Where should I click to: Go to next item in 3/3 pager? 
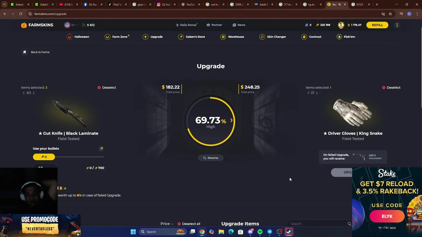(33, 93)
